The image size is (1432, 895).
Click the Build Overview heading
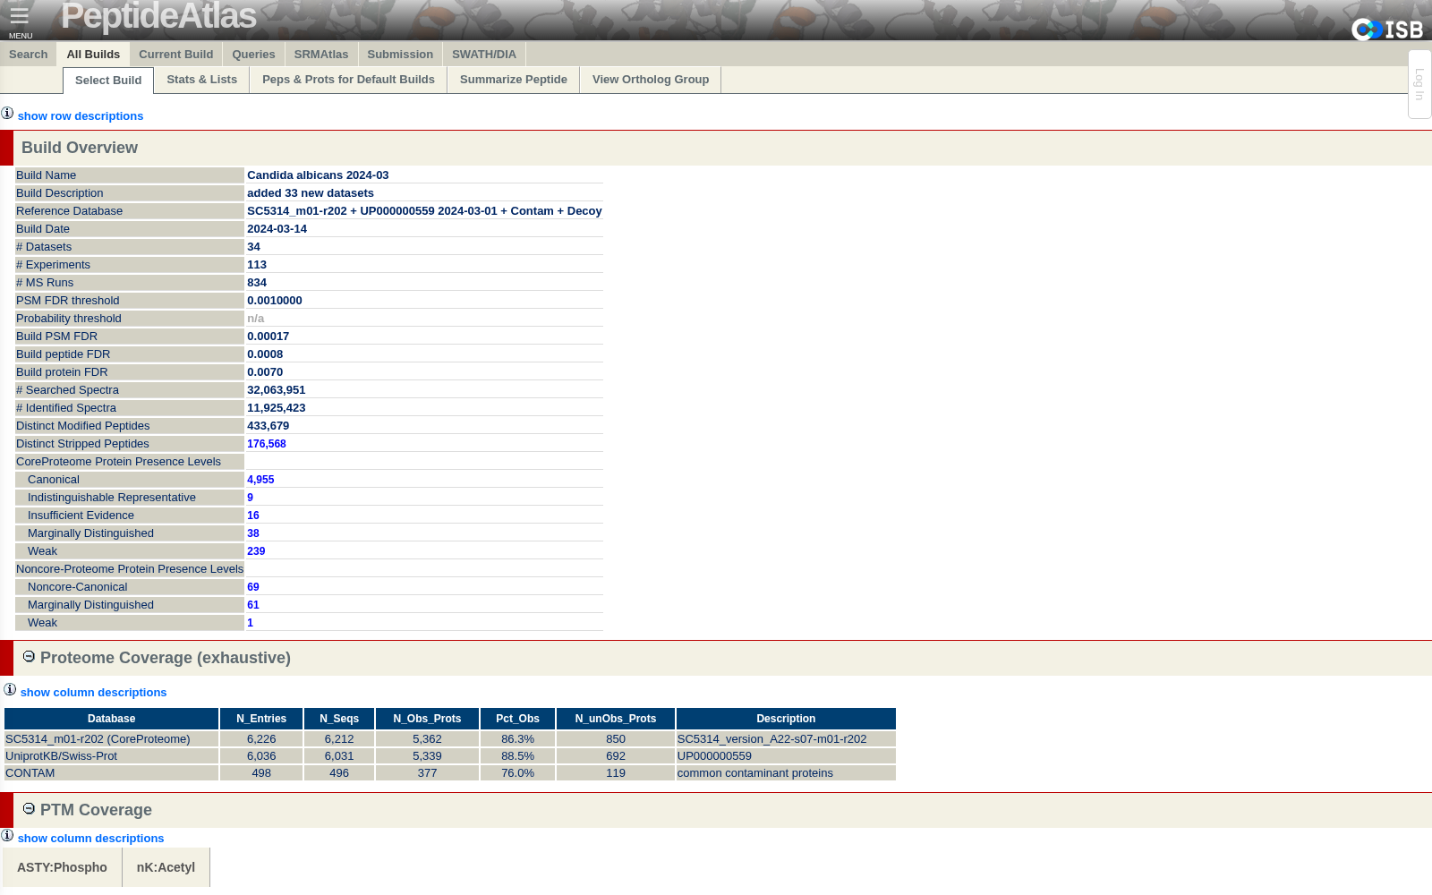pos(80,148)
